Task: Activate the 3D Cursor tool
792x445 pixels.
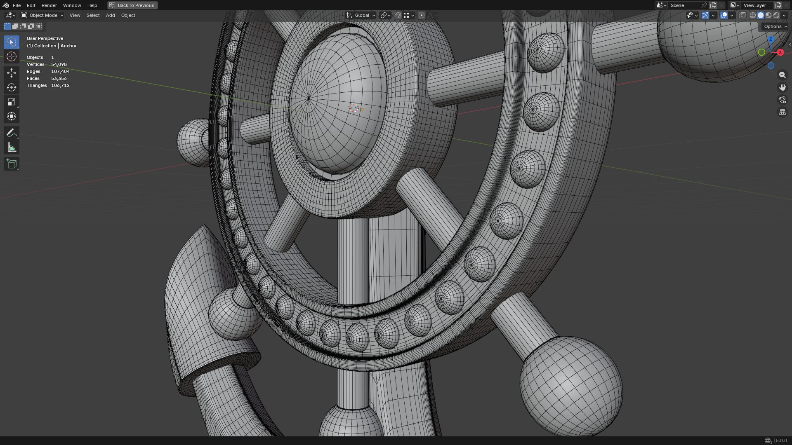Action: click(12, 56)
